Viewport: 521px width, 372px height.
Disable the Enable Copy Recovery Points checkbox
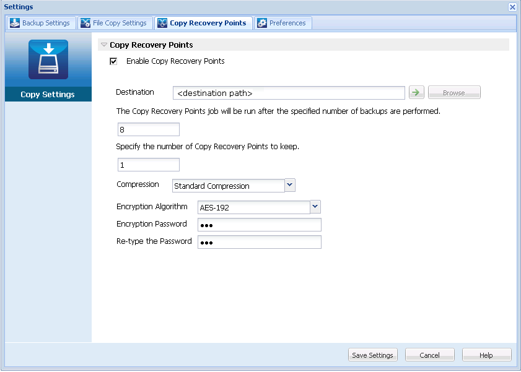pyautogui.click(x=113, y=61)
